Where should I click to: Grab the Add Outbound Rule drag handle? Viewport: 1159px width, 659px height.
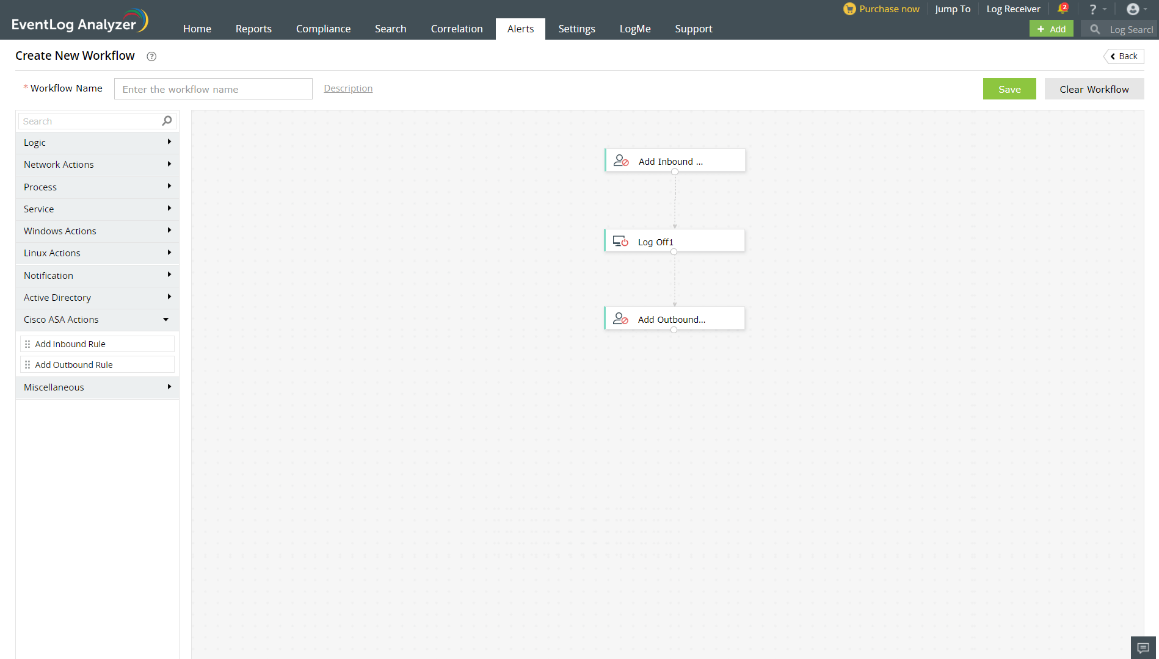27,365
